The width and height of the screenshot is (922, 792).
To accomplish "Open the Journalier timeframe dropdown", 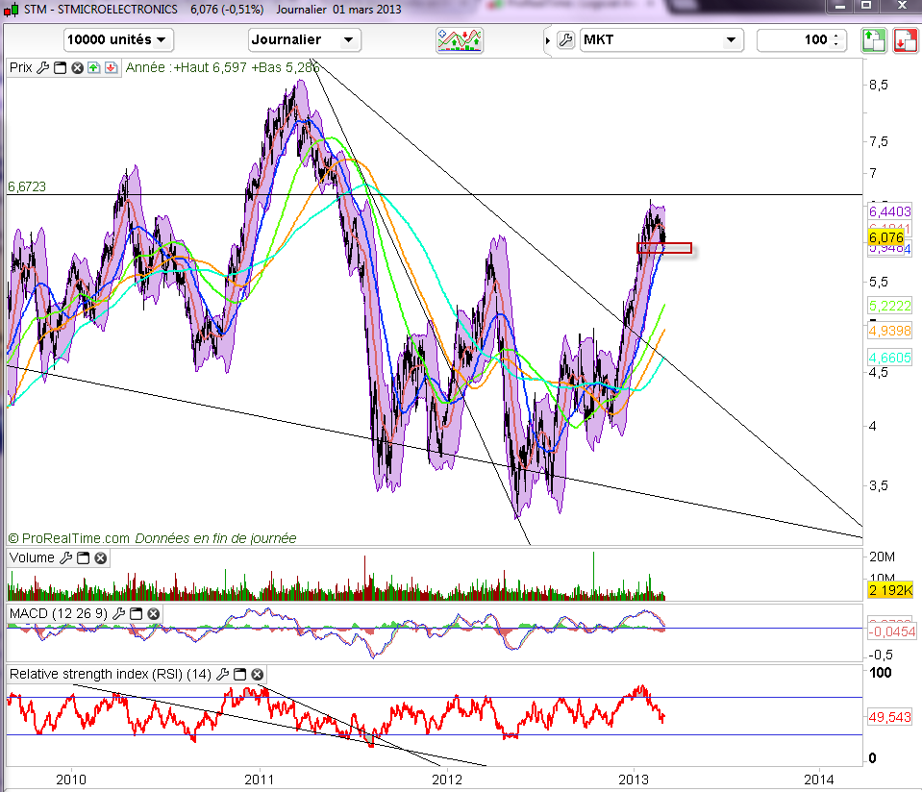I will click(x=304, y=40).
